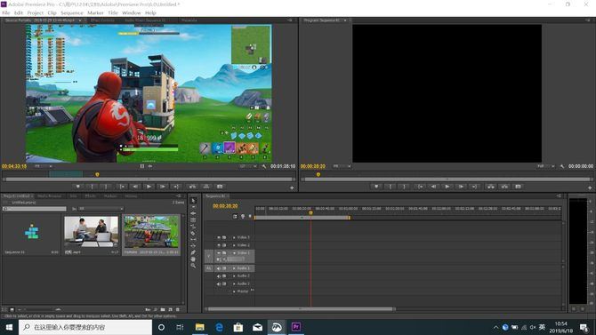The height and width of the screenshot is (335, 596).
Task: Select the Fortnite clip thumbnail
Action: coord(151,232)
